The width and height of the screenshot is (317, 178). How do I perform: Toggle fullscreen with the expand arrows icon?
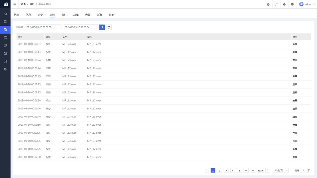276,4
